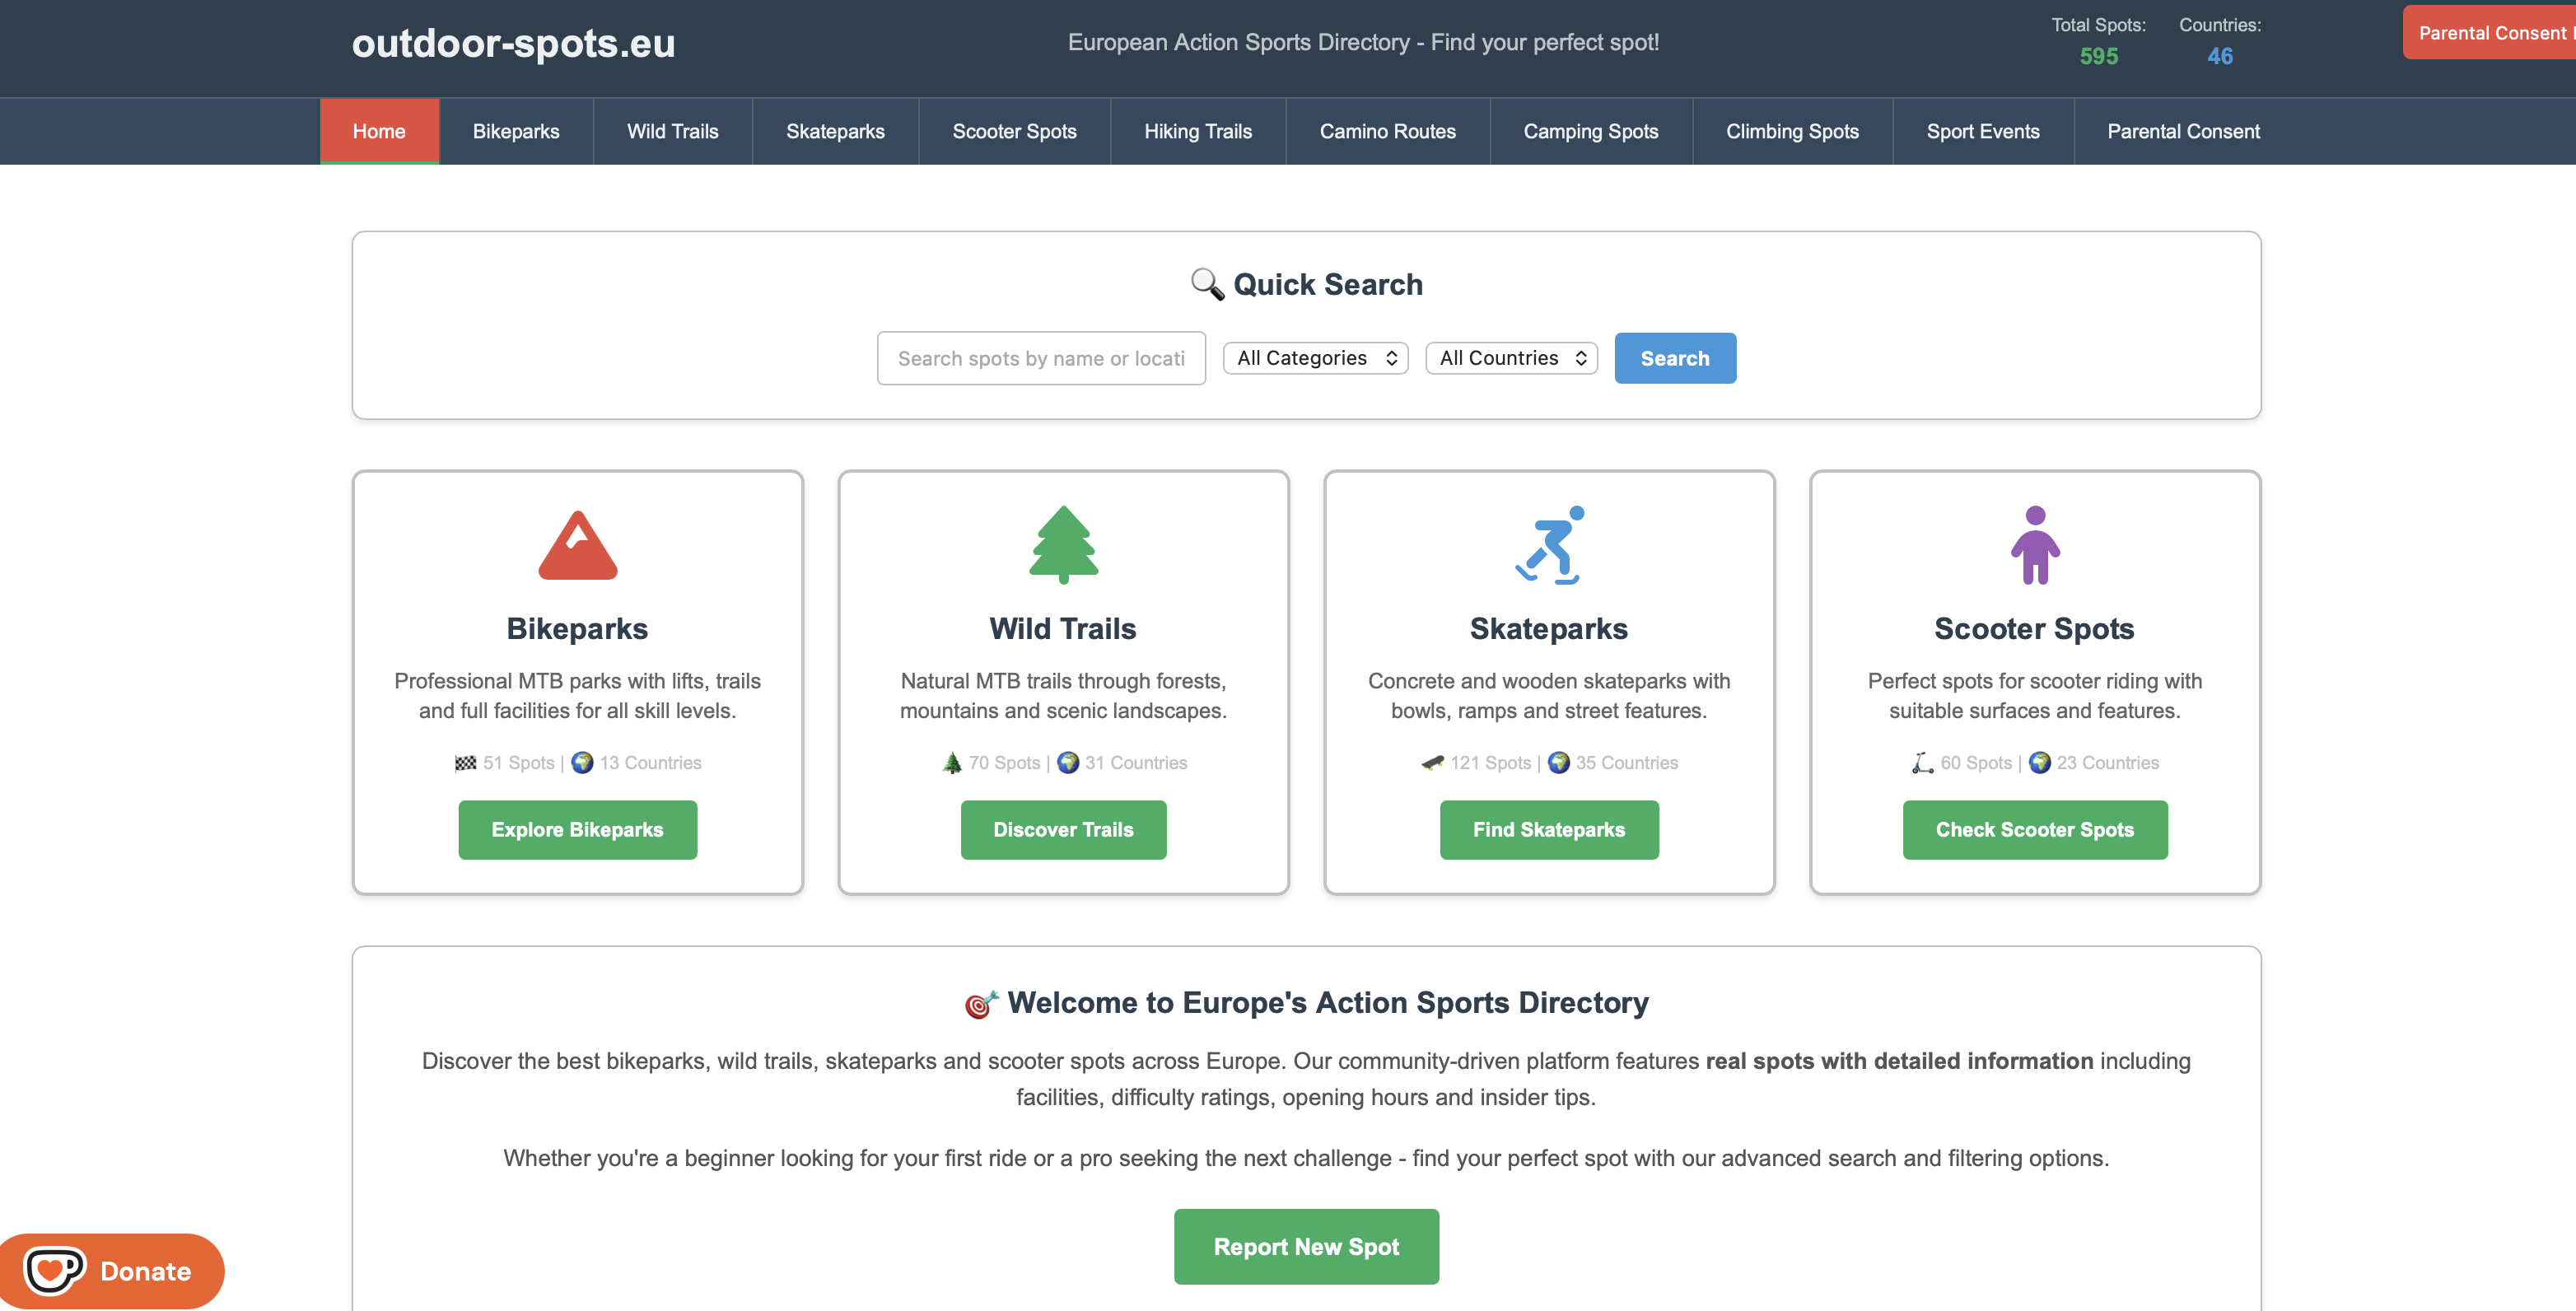This screenshot has width=2576, height=1311.
Task: Click the magnifying glass Quick Search icon
Action: [1207, 284]
